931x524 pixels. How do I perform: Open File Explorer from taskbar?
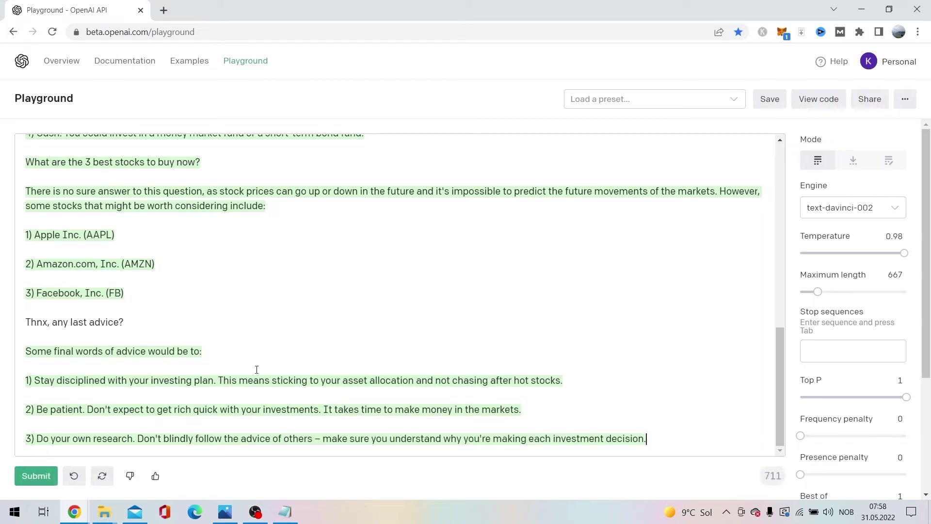pos(104,512)
